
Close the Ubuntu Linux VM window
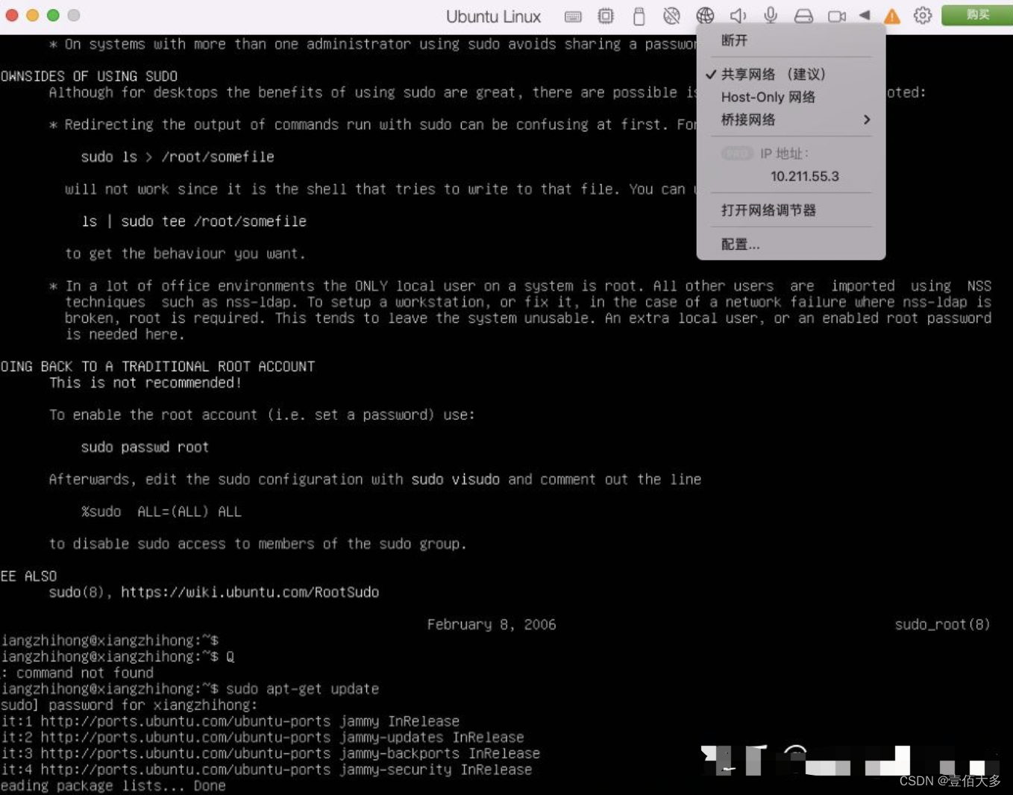coord(12,15)
